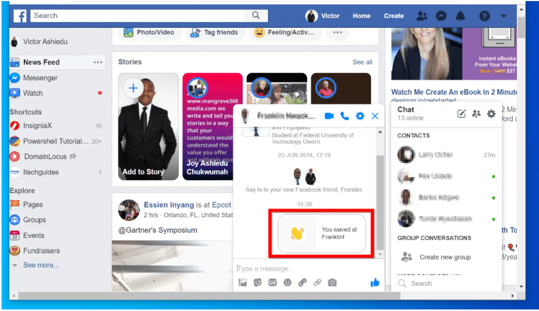This screenshot has width=539, height=311.
Task: Click Epcot location link
Action: pos(222,205)
